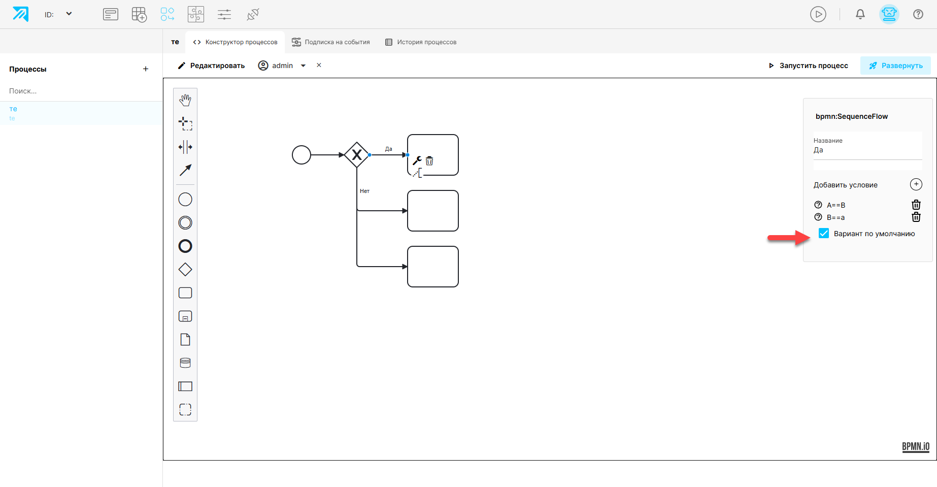The image size is (937, 487).
Task: Click the 'Редактировать' edit button
Action: pyautogui.click(x=211, y=66)
